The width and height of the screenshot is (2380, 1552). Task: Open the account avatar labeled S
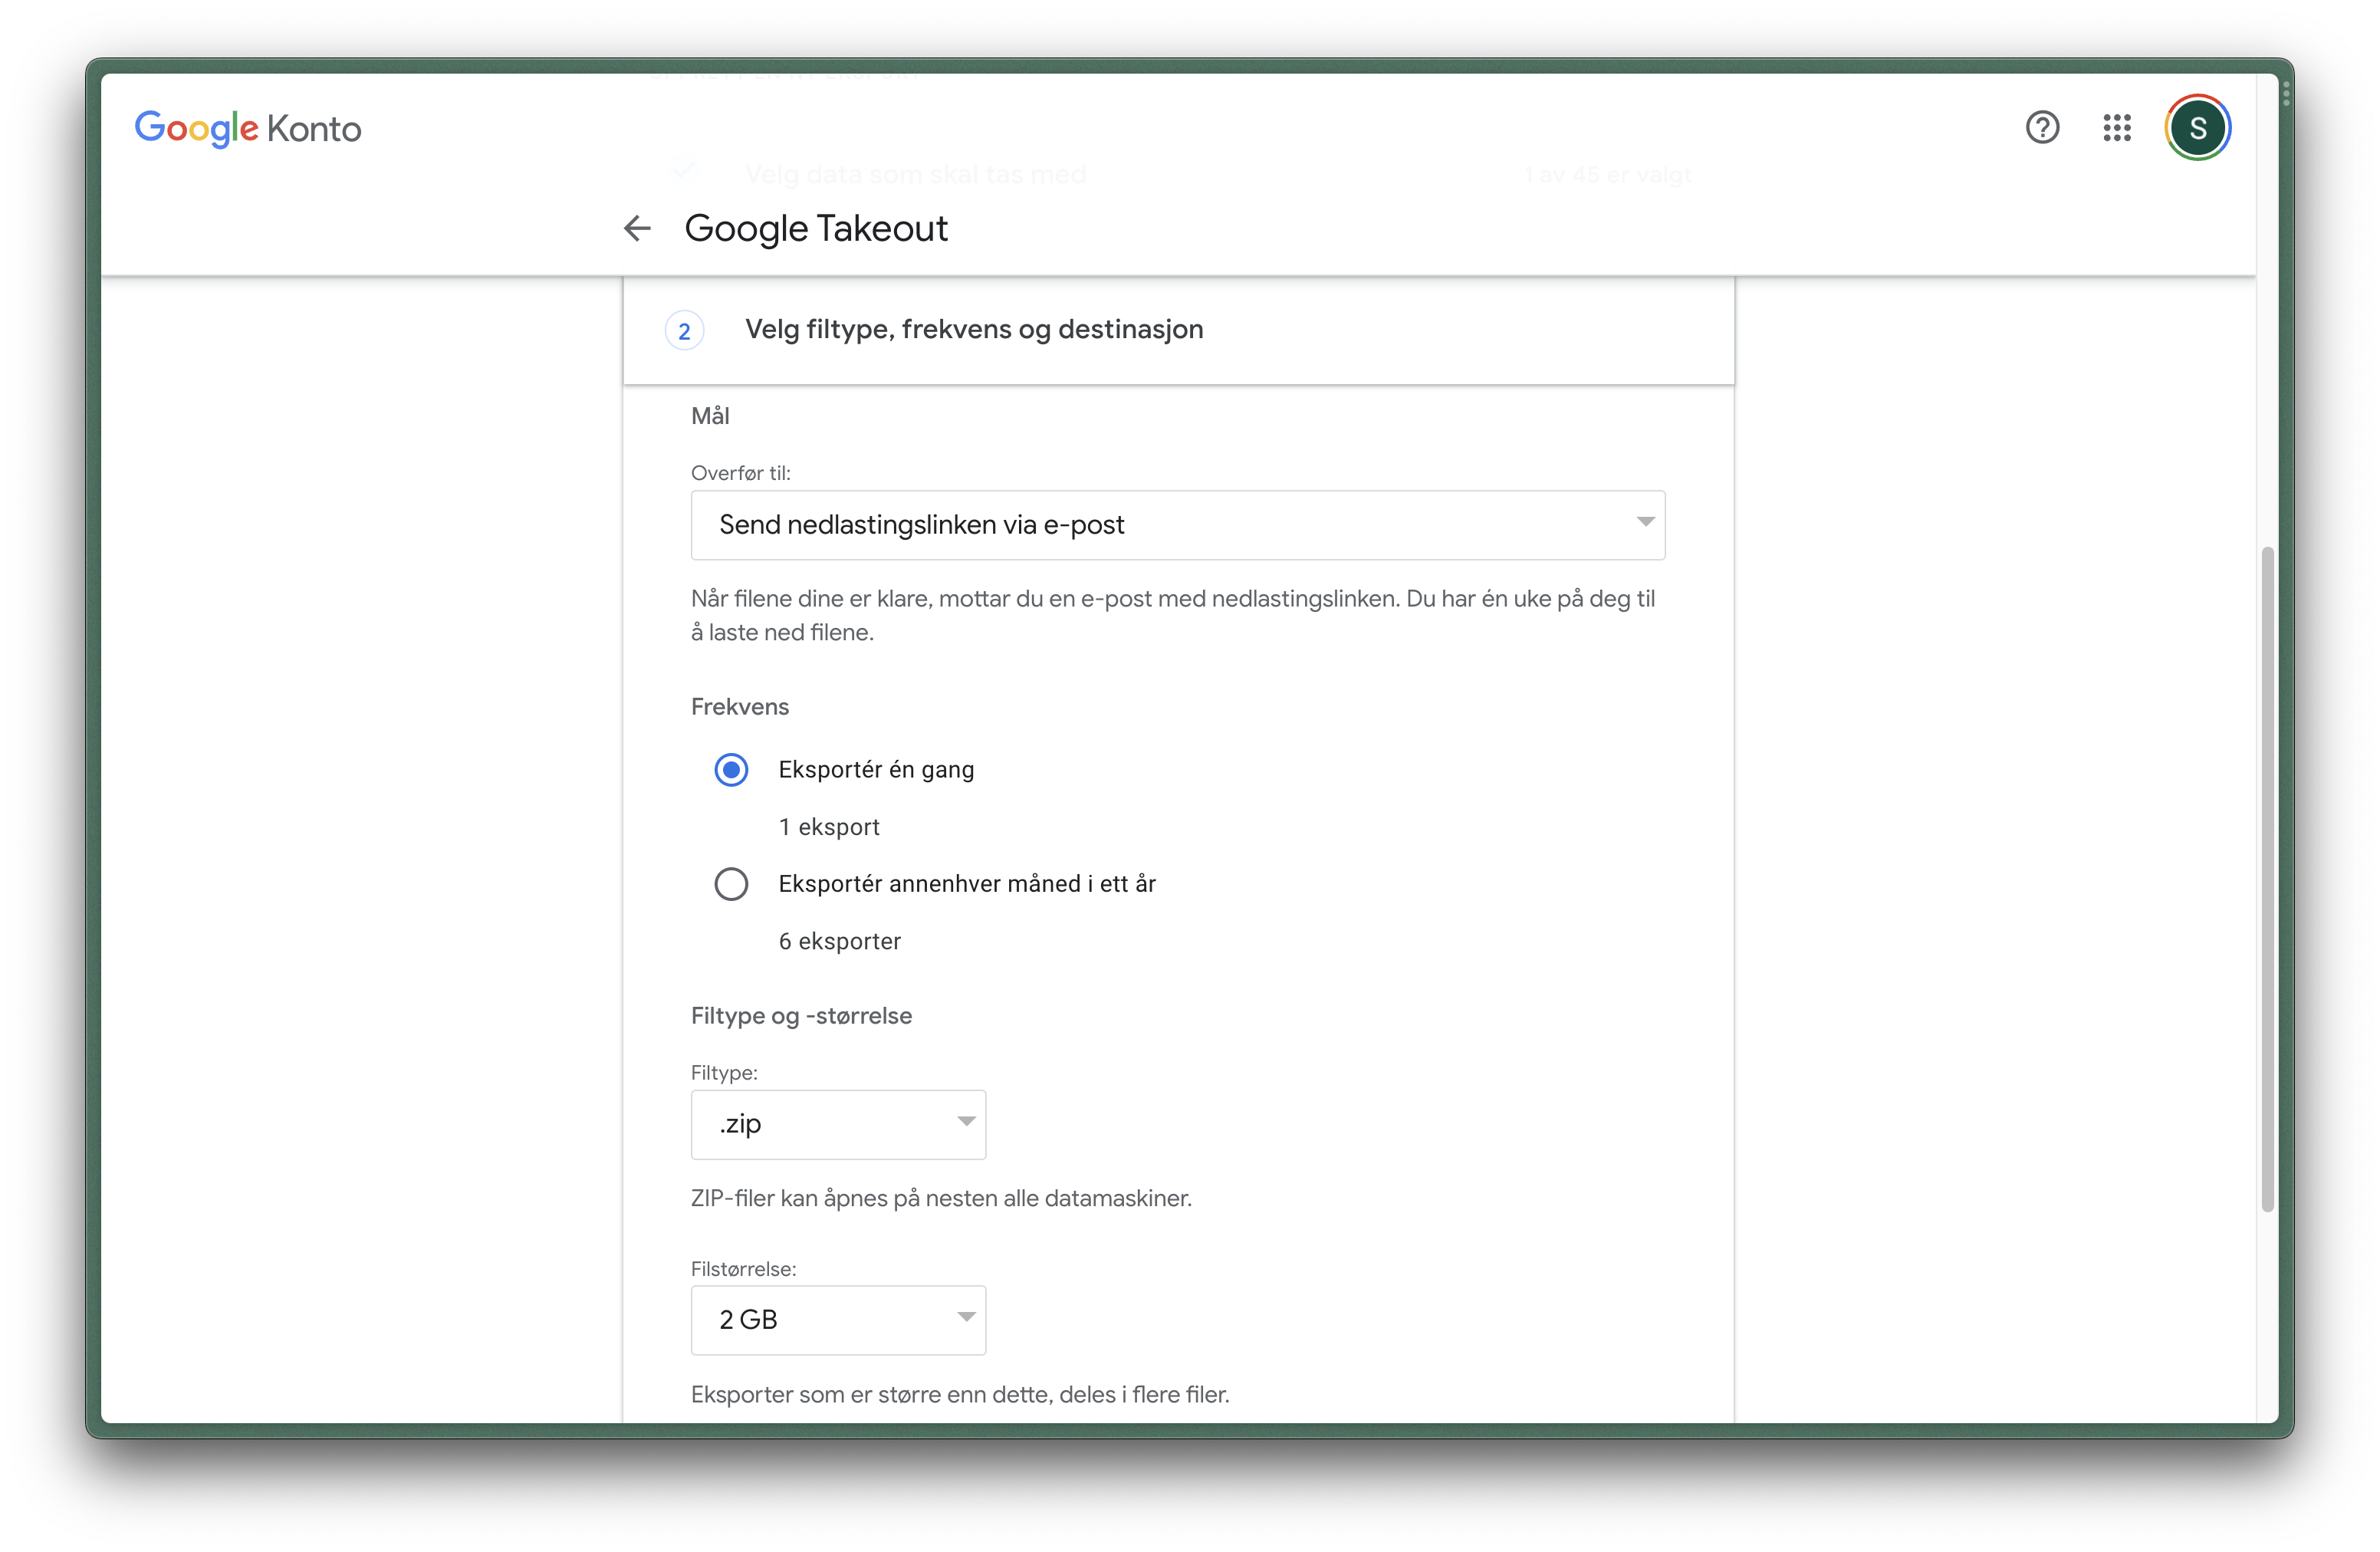[2197, 128]
